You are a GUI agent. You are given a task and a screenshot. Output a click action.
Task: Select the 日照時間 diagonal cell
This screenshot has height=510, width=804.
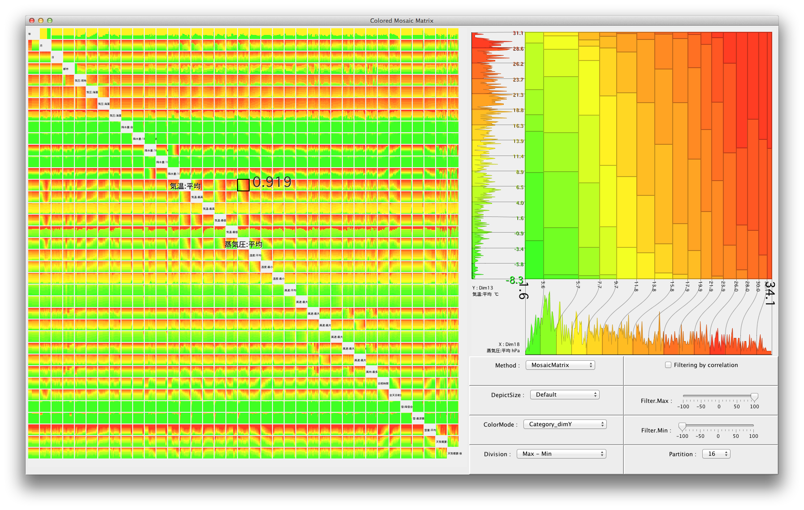coord(383,383)
